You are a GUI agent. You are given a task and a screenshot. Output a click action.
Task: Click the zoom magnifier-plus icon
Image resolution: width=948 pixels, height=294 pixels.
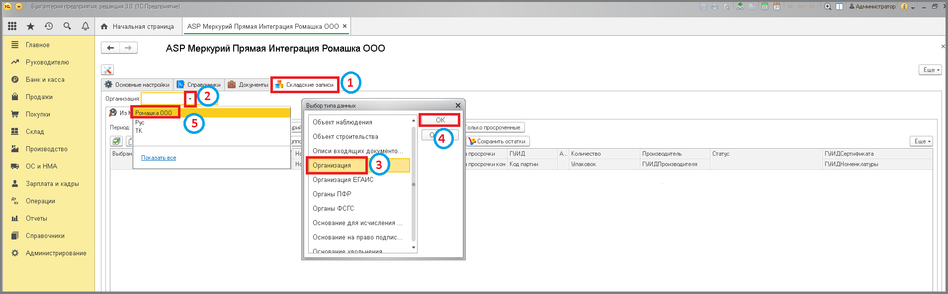pos(828,6)
